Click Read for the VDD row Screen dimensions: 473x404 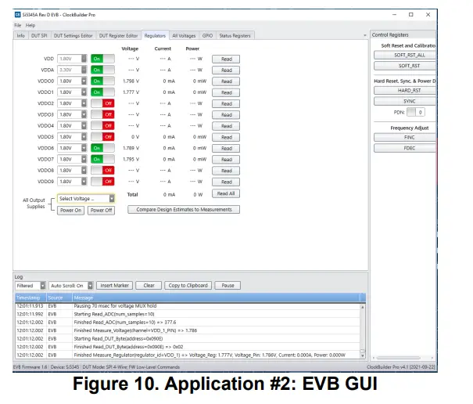pos(226,59)
